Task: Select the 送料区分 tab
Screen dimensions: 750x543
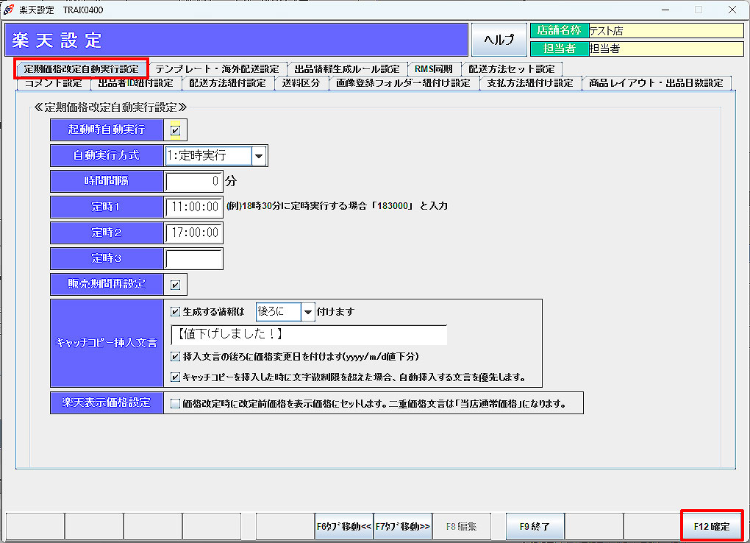Action: click(x=301, y=83)
